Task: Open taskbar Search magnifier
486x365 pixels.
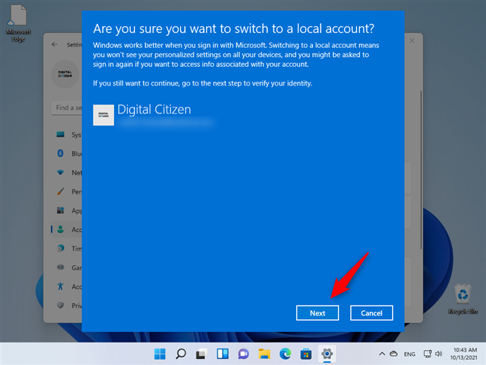Action: pos(181,354)
